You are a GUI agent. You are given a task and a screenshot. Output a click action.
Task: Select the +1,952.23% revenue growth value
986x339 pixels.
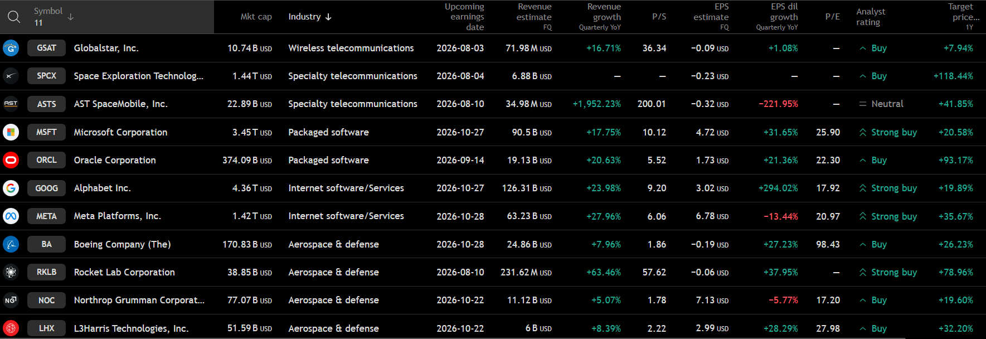(597, 104)
